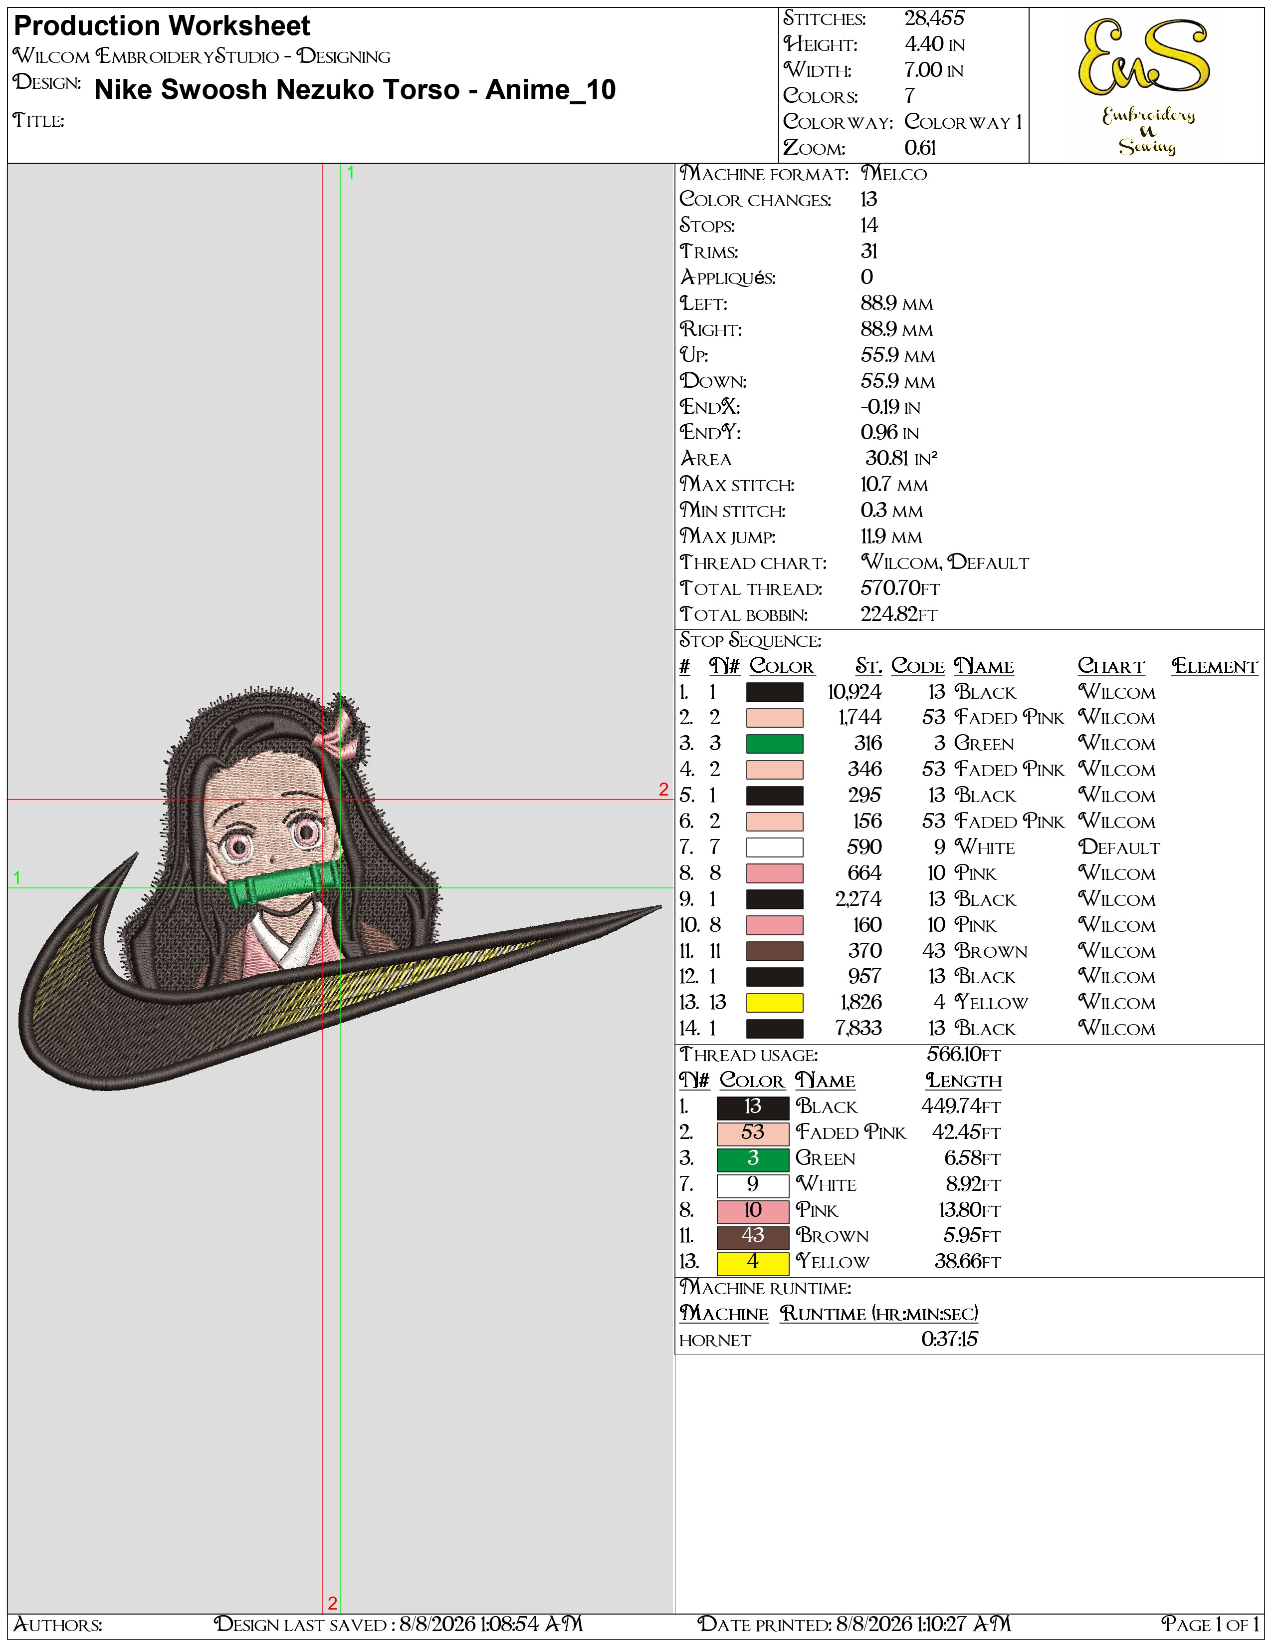Click the EndX value "-0.19 IN"
Screen dimensions: 1272x1647
pyautogui.click(x=891, y=407)
